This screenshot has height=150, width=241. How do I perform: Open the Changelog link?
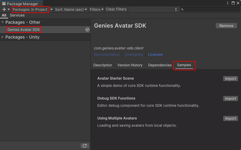point(134,55)
